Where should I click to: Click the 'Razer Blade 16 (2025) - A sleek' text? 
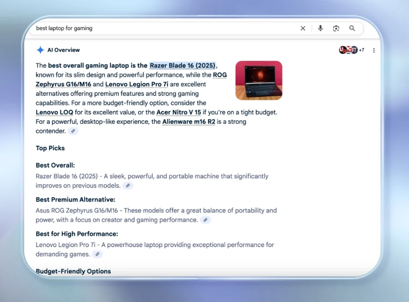[x=152, y=181]
